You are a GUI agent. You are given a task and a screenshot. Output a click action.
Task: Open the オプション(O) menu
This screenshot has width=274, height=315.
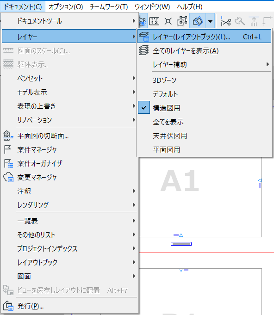click(66, 7)
